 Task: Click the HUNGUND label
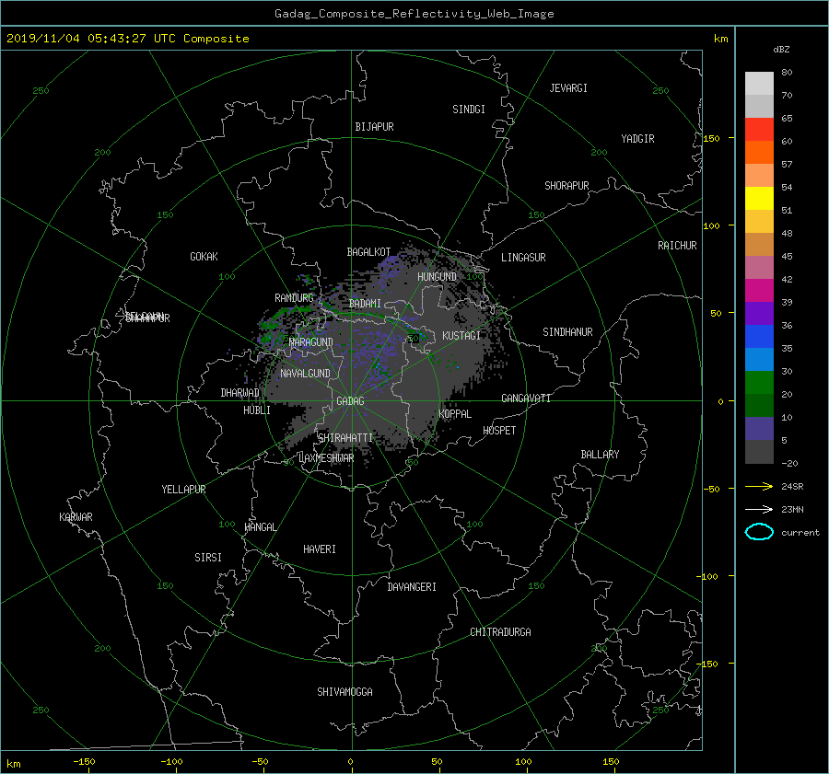point(437,277)
